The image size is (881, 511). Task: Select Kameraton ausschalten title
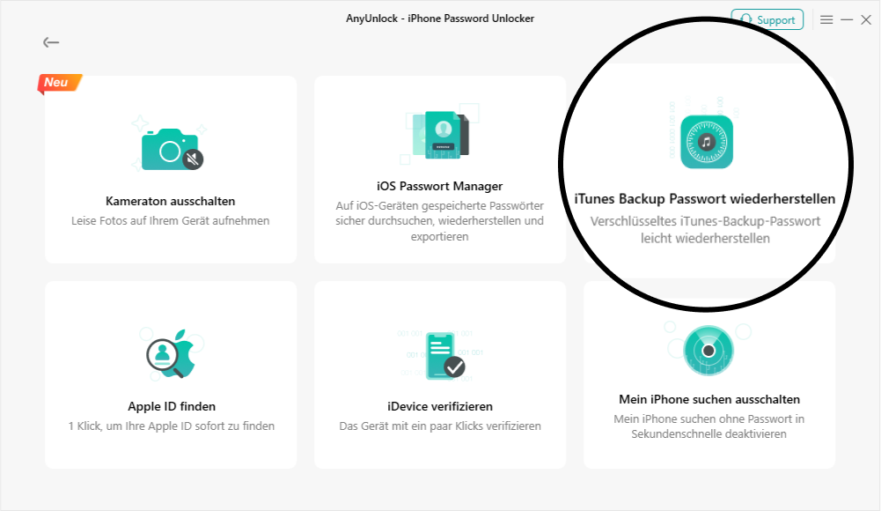pyautogui.click(x=170, y=201)
